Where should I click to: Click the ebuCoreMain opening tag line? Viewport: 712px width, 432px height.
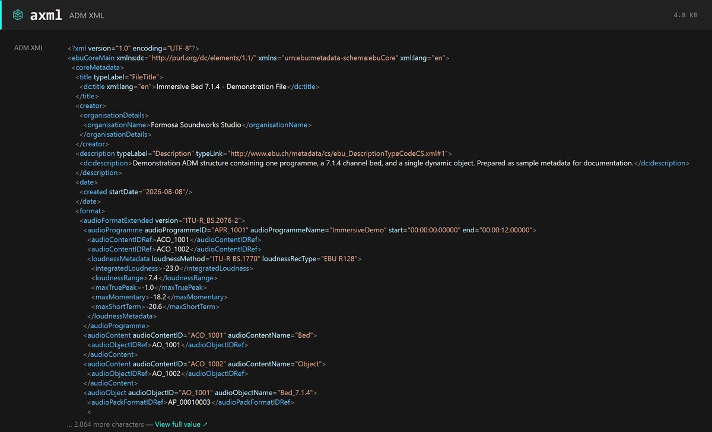coord(258,58)
